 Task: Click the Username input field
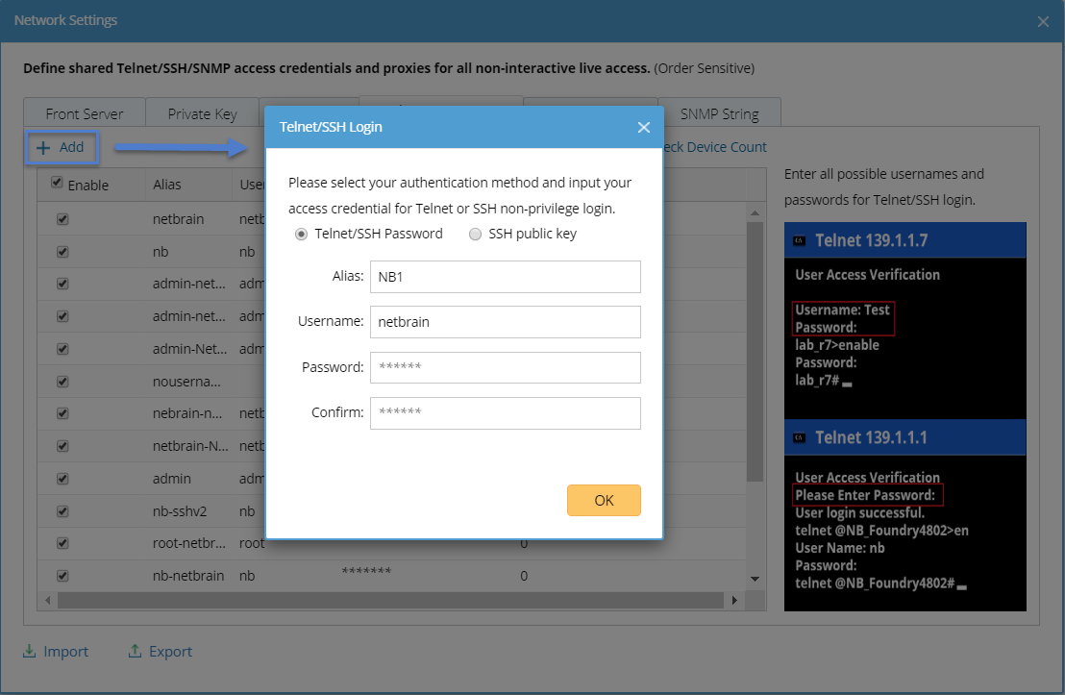(505, 322)
